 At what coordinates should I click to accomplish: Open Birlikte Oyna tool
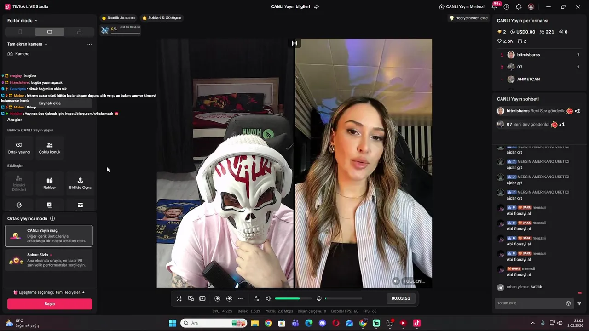coord(80,183)
